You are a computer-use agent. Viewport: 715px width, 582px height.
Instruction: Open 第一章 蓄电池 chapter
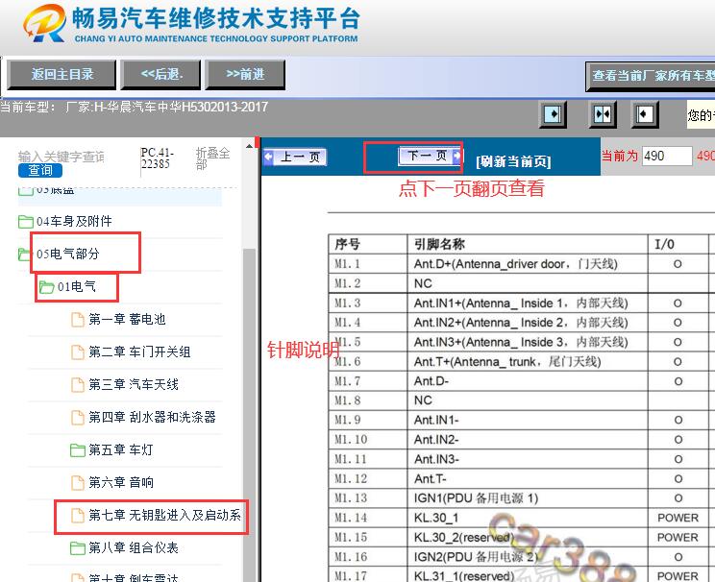[x=127, y=319]
